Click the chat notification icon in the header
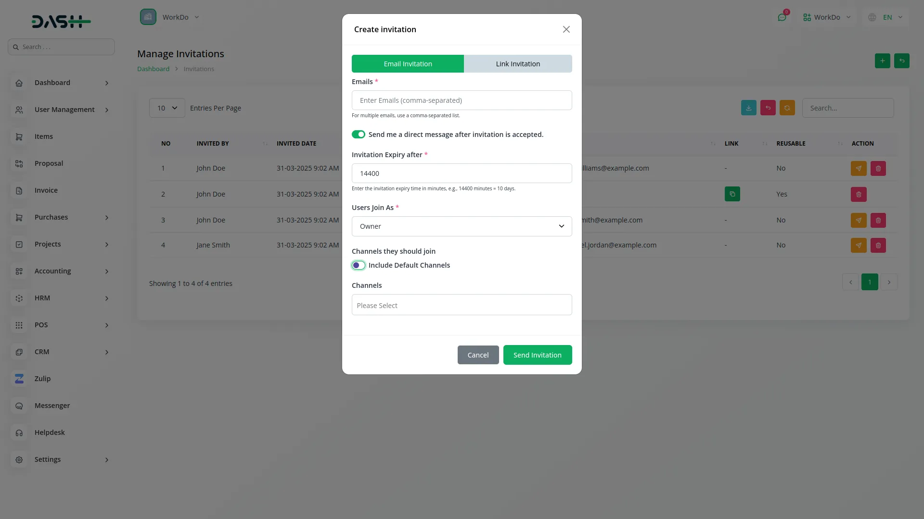Screen dimensions: 924x519 [x=782, y=17]
